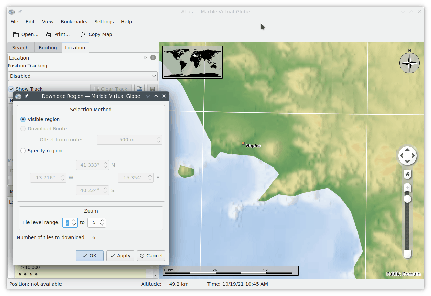Decrease the starting tile level
431x296 pixels.
(74, 224)
